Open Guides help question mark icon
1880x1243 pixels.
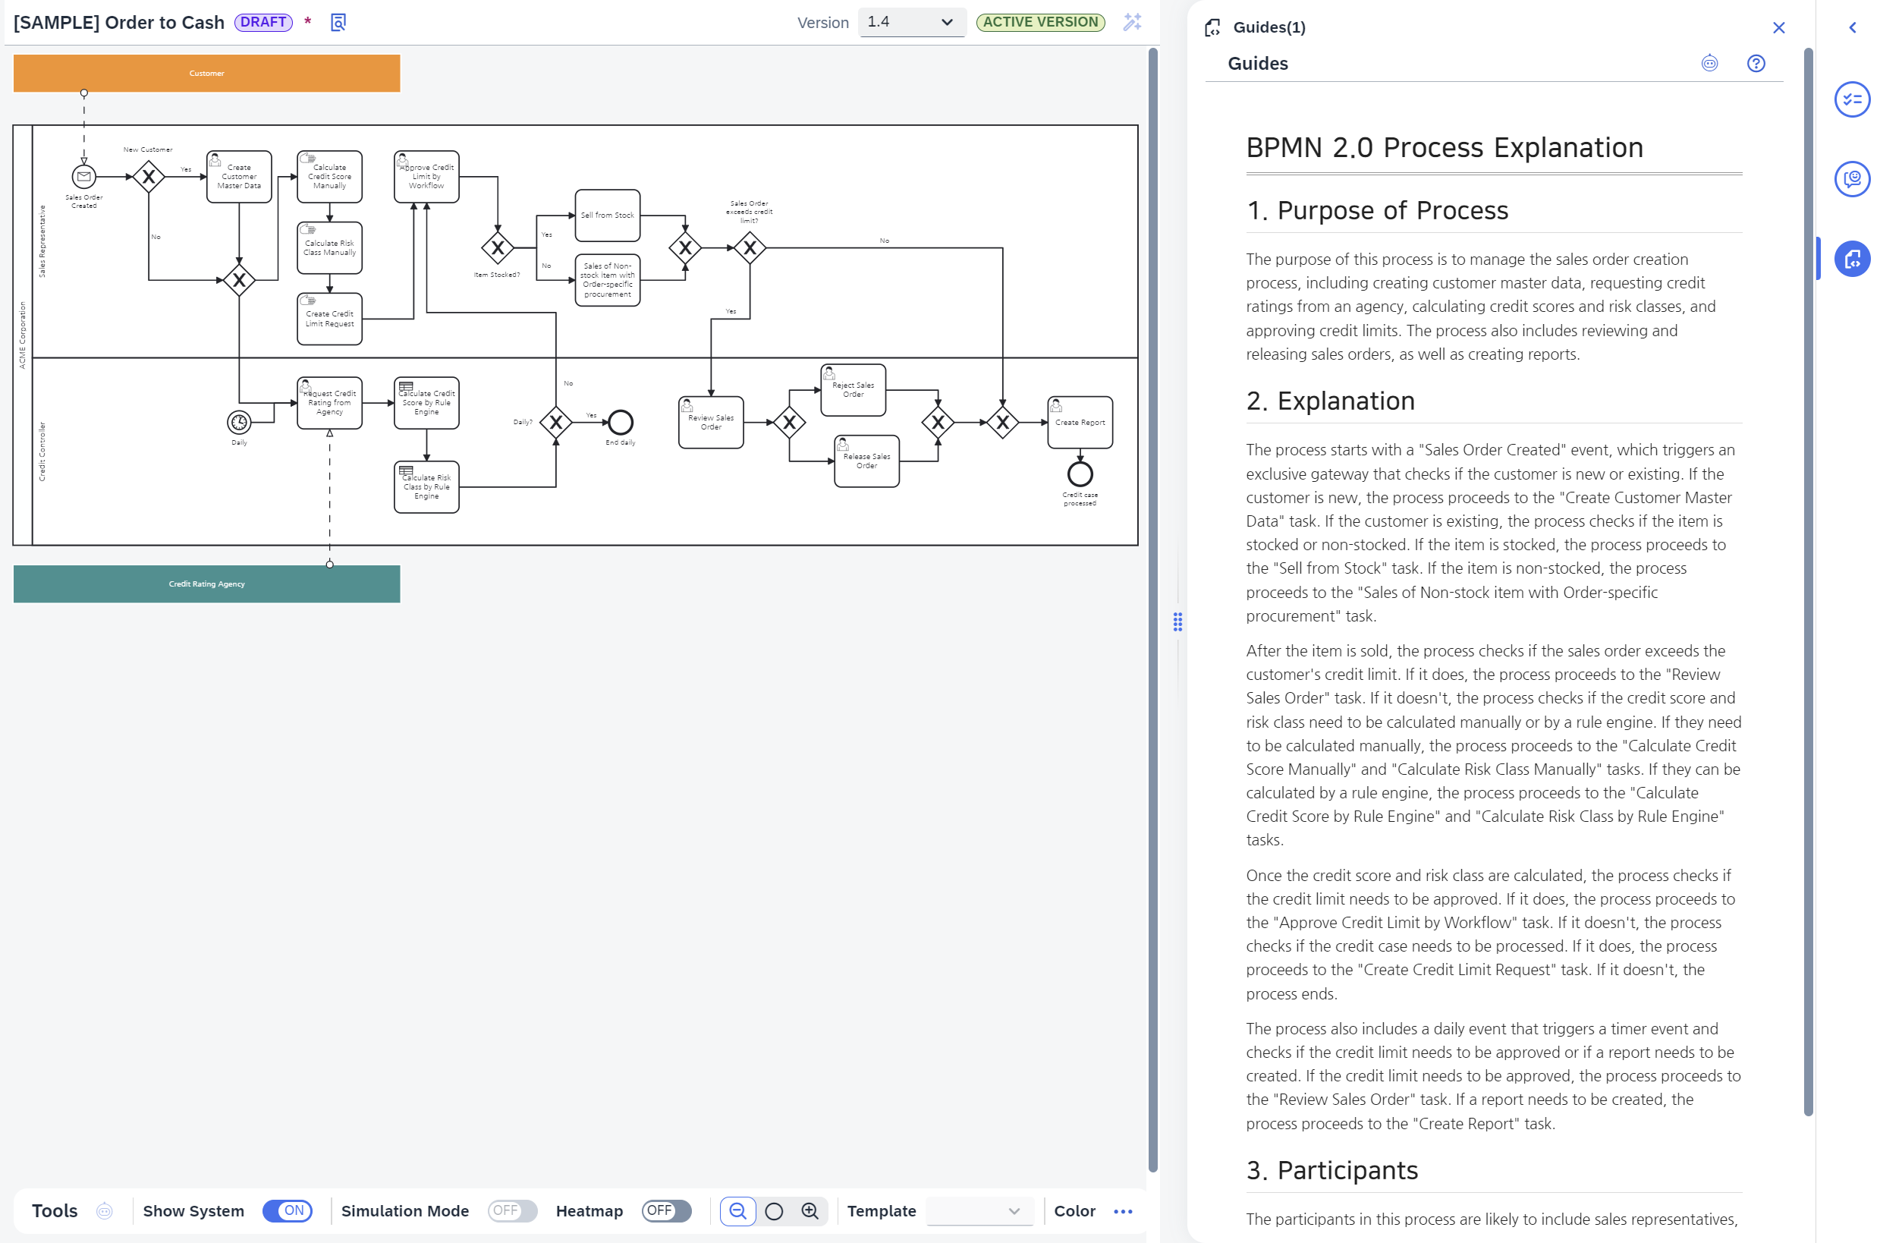click(x=1756, y=64)
